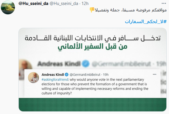Click the green footer band of image

pos(93,105)
